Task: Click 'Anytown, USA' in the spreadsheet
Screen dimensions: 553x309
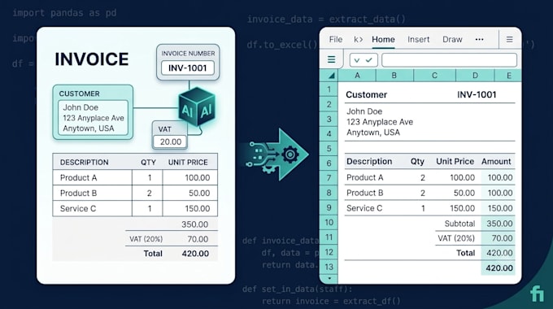Action: point(373,133)
